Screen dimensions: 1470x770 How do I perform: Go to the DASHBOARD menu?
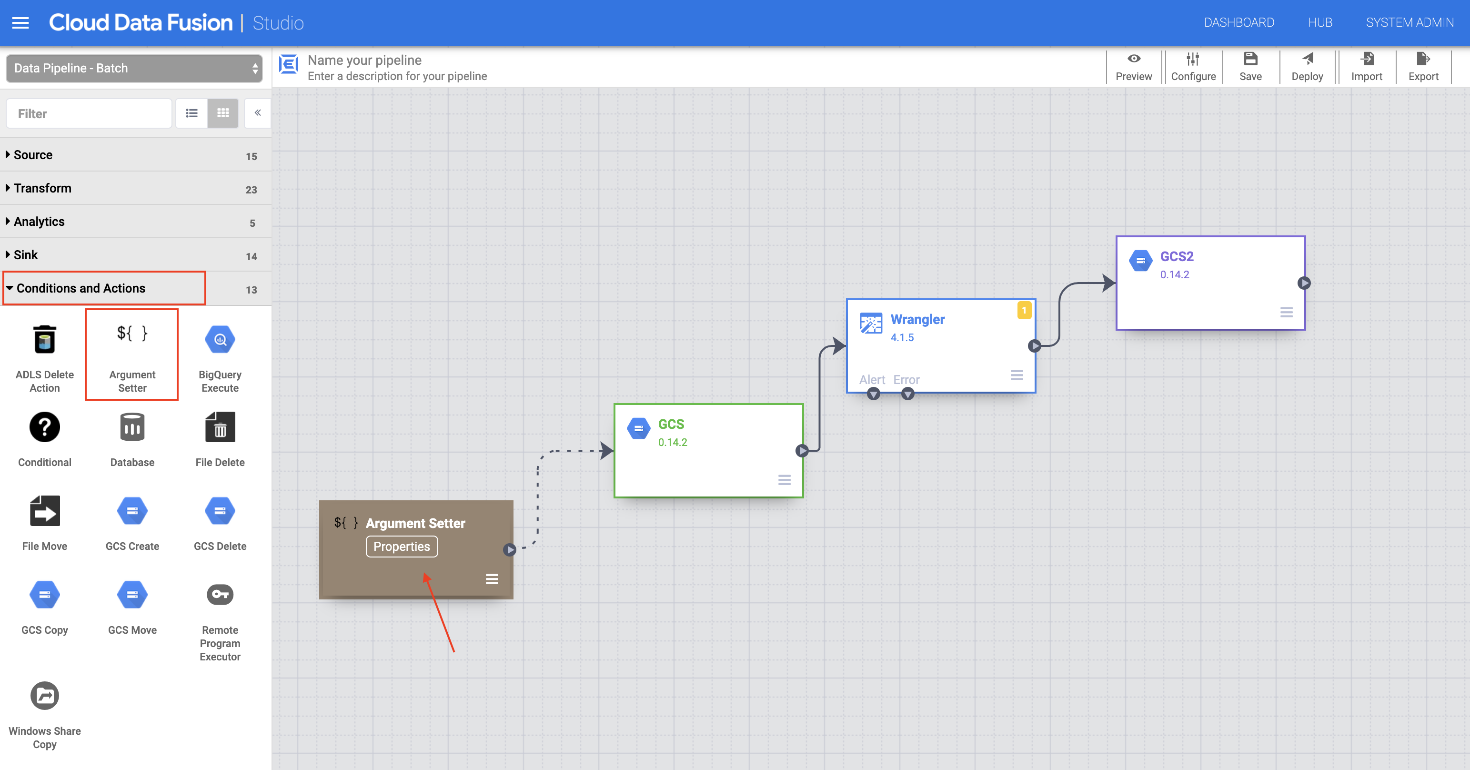[1238, 22]
